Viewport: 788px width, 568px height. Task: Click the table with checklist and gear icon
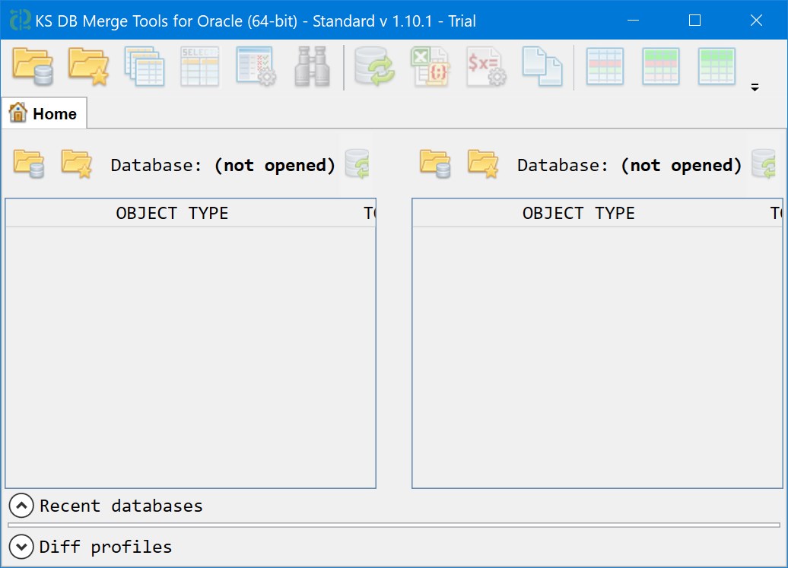pyautogui.click(x=256, y=67)
